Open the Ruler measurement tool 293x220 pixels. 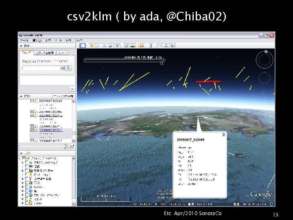[x=151, y=46]
